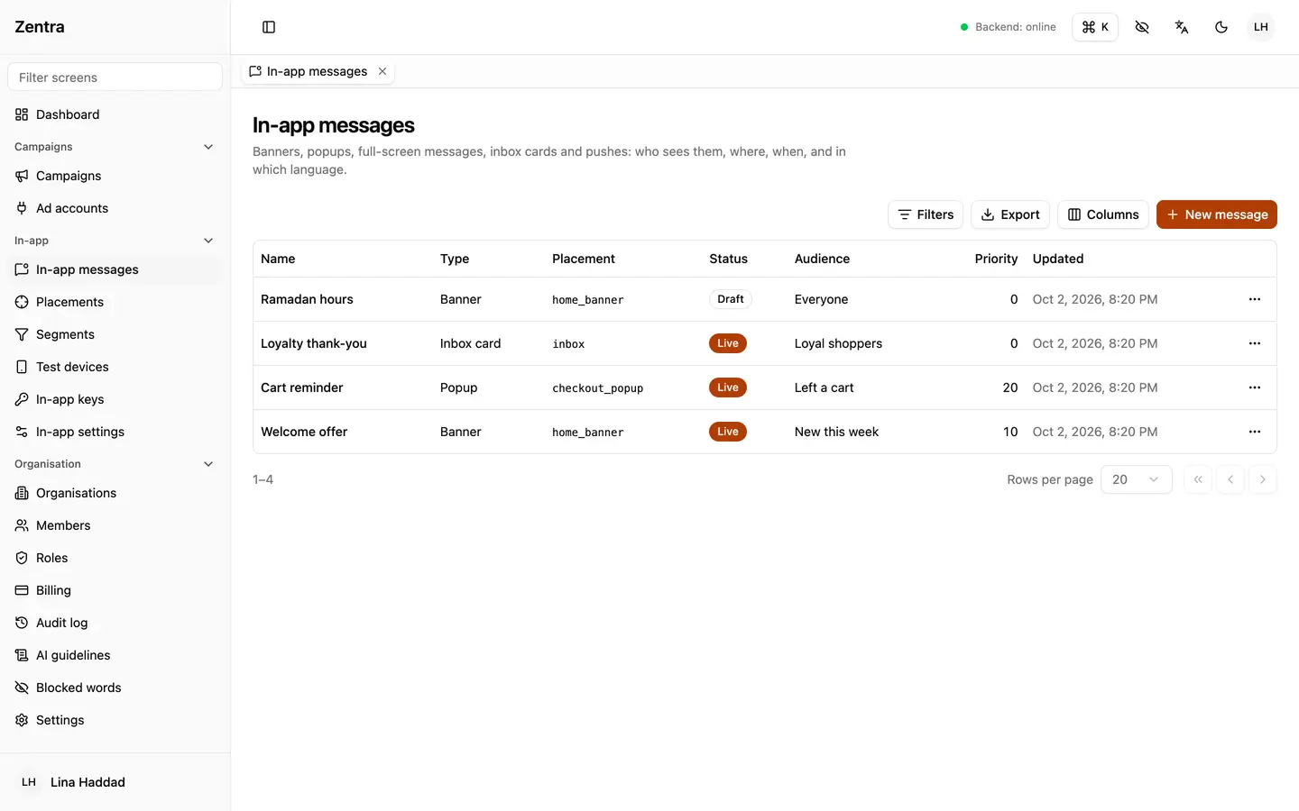1299x811 pixels.
Task: Open Roles screen
Action: coord(115,558)
